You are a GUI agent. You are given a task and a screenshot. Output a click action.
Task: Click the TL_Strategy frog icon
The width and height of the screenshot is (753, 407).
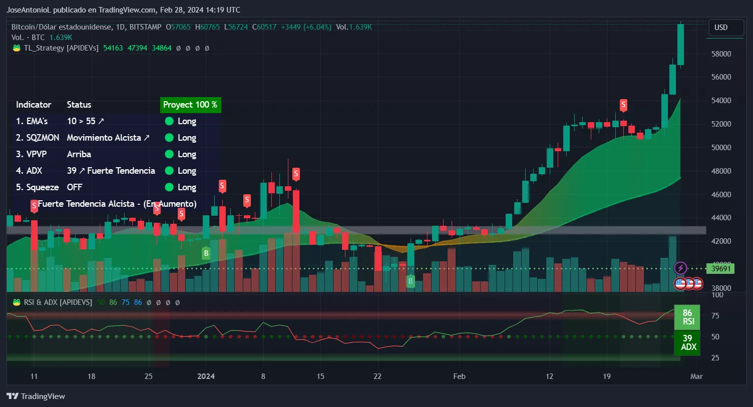(x=17, y=48)
